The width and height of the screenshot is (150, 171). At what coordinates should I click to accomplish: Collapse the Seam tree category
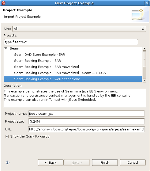[6, 48]
